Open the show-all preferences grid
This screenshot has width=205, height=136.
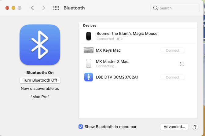tap(56, 8)
